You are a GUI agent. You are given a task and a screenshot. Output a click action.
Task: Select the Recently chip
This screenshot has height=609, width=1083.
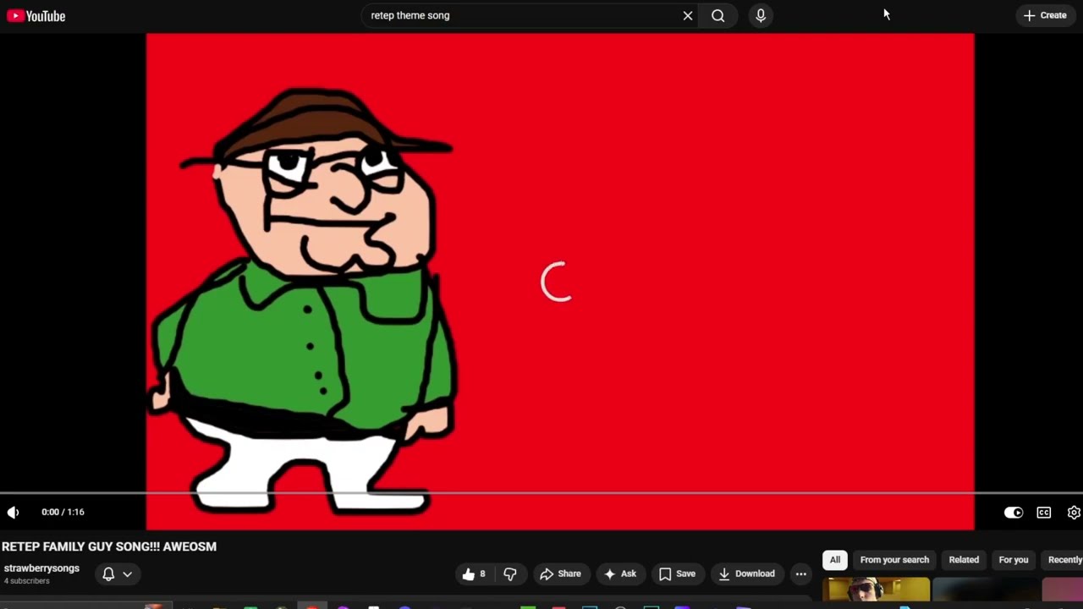(1064, 560)
